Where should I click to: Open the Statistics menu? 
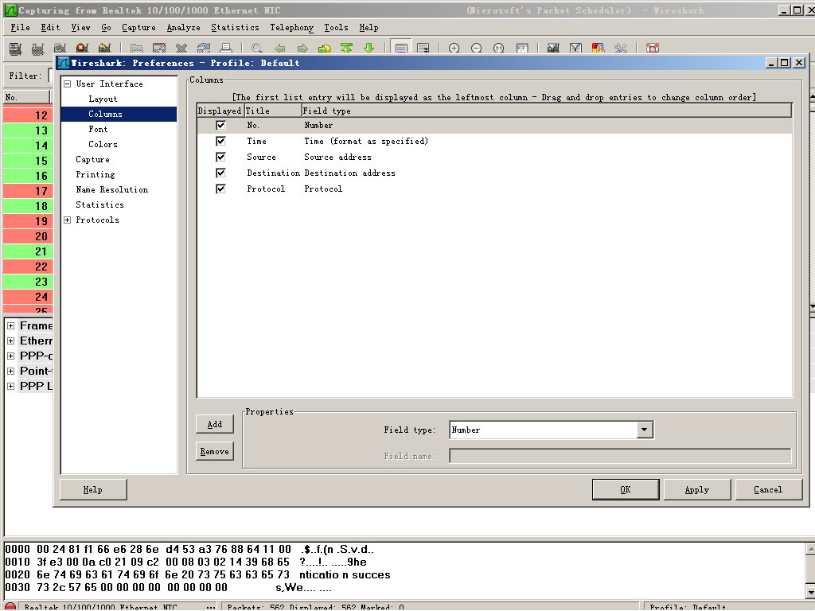tap(235, 28)
